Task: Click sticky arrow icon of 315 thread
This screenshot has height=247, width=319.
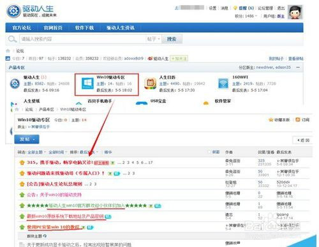Action: tap(22, 163)
